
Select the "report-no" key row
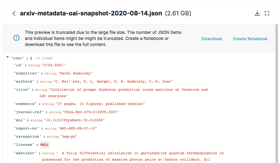[x=26, y=128]
